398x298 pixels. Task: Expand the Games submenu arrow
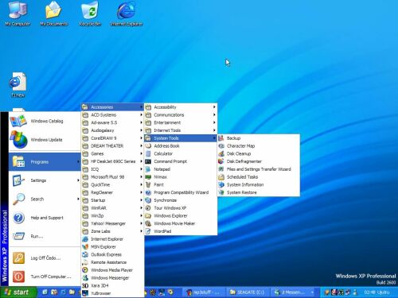(142, 153)
